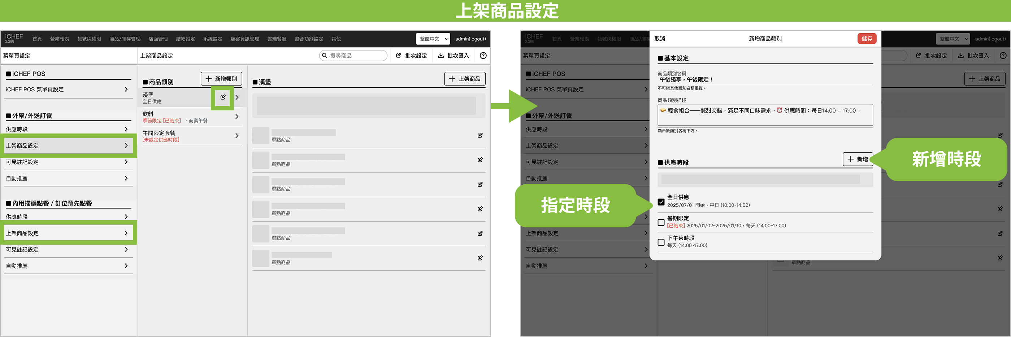Click 批次設定 edit icon in left toolbar
Viewport: 1011px width, 337px height.
398,56
